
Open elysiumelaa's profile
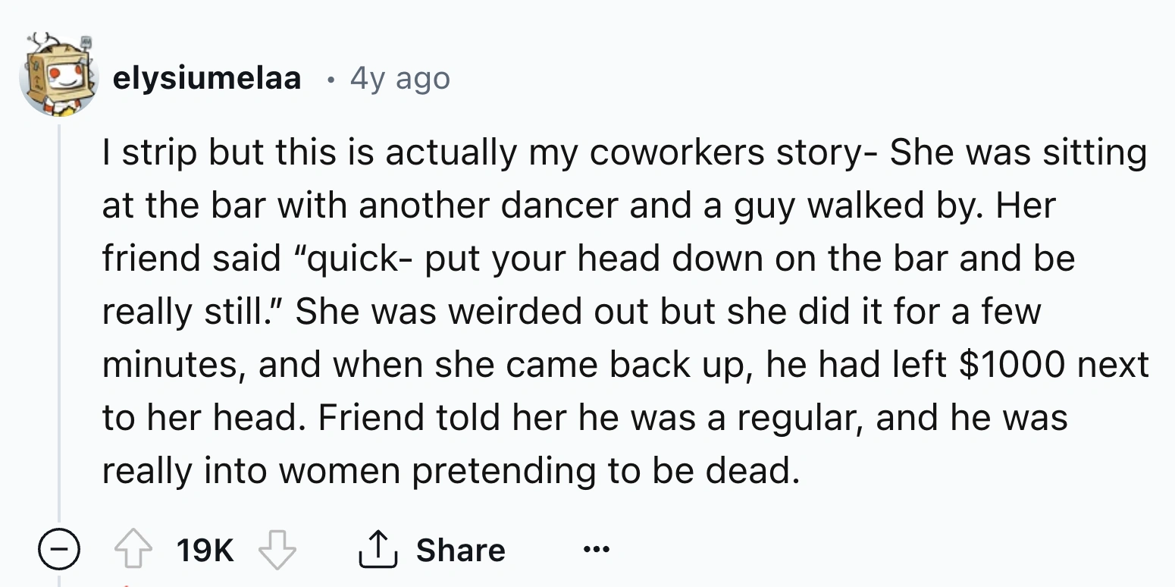click(x=208, y=78)
